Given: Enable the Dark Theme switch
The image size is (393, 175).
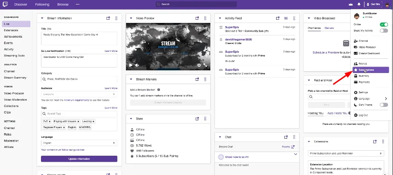Looking at the screenshot, I should [384, 105].
